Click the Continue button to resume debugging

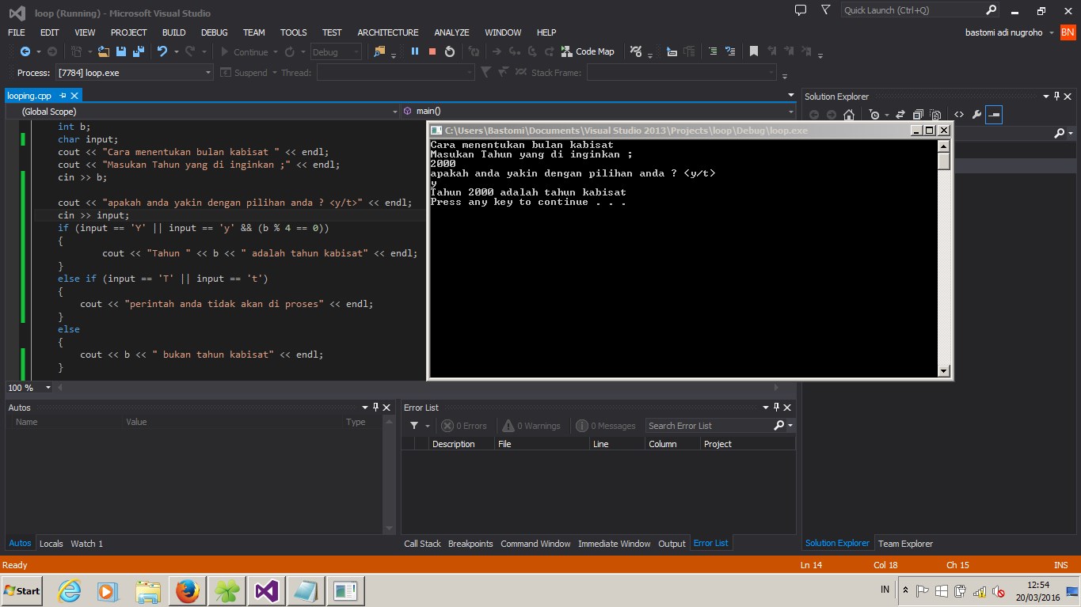coord(251,51)
